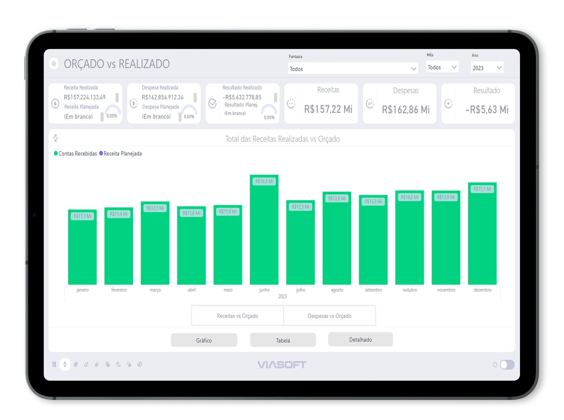Toggle the Receita Planejada legend series
This screenshot has width=564, height=420.
(121, 153)
